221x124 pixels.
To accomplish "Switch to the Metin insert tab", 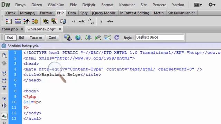I will [x=159, y=13].
